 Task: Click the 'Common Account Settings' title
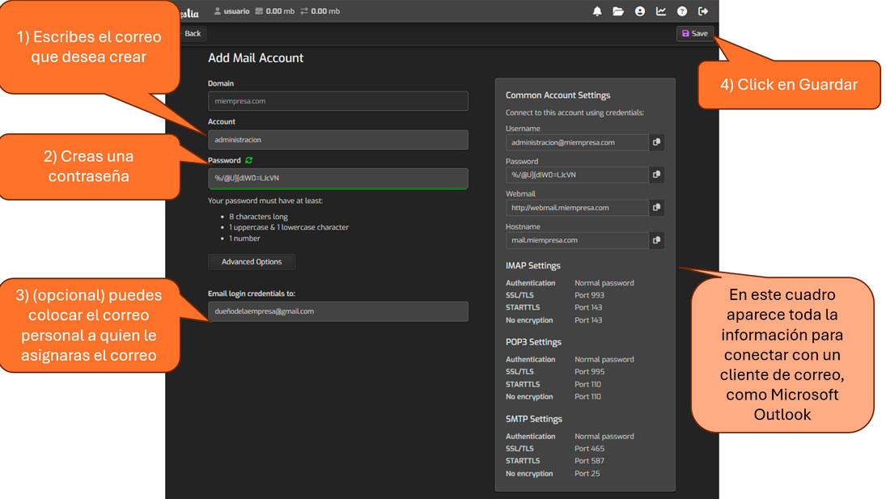(557, 95)
